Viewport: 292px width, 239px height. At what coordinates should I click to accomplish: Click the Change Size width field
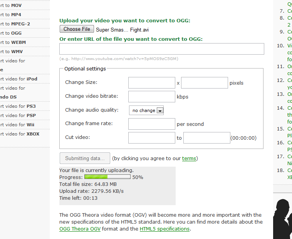(x=151, y=83)
